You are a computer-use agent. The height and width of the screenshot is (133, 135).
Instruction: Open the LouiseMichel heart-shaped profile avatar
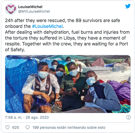pyautogui.click(x=11, y=9)
